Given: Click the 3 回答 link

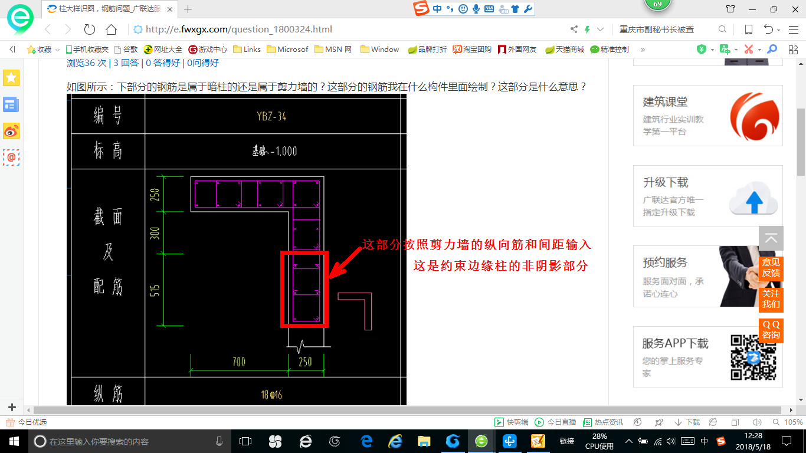Looking at the screenshot, I should coord(126,63).
